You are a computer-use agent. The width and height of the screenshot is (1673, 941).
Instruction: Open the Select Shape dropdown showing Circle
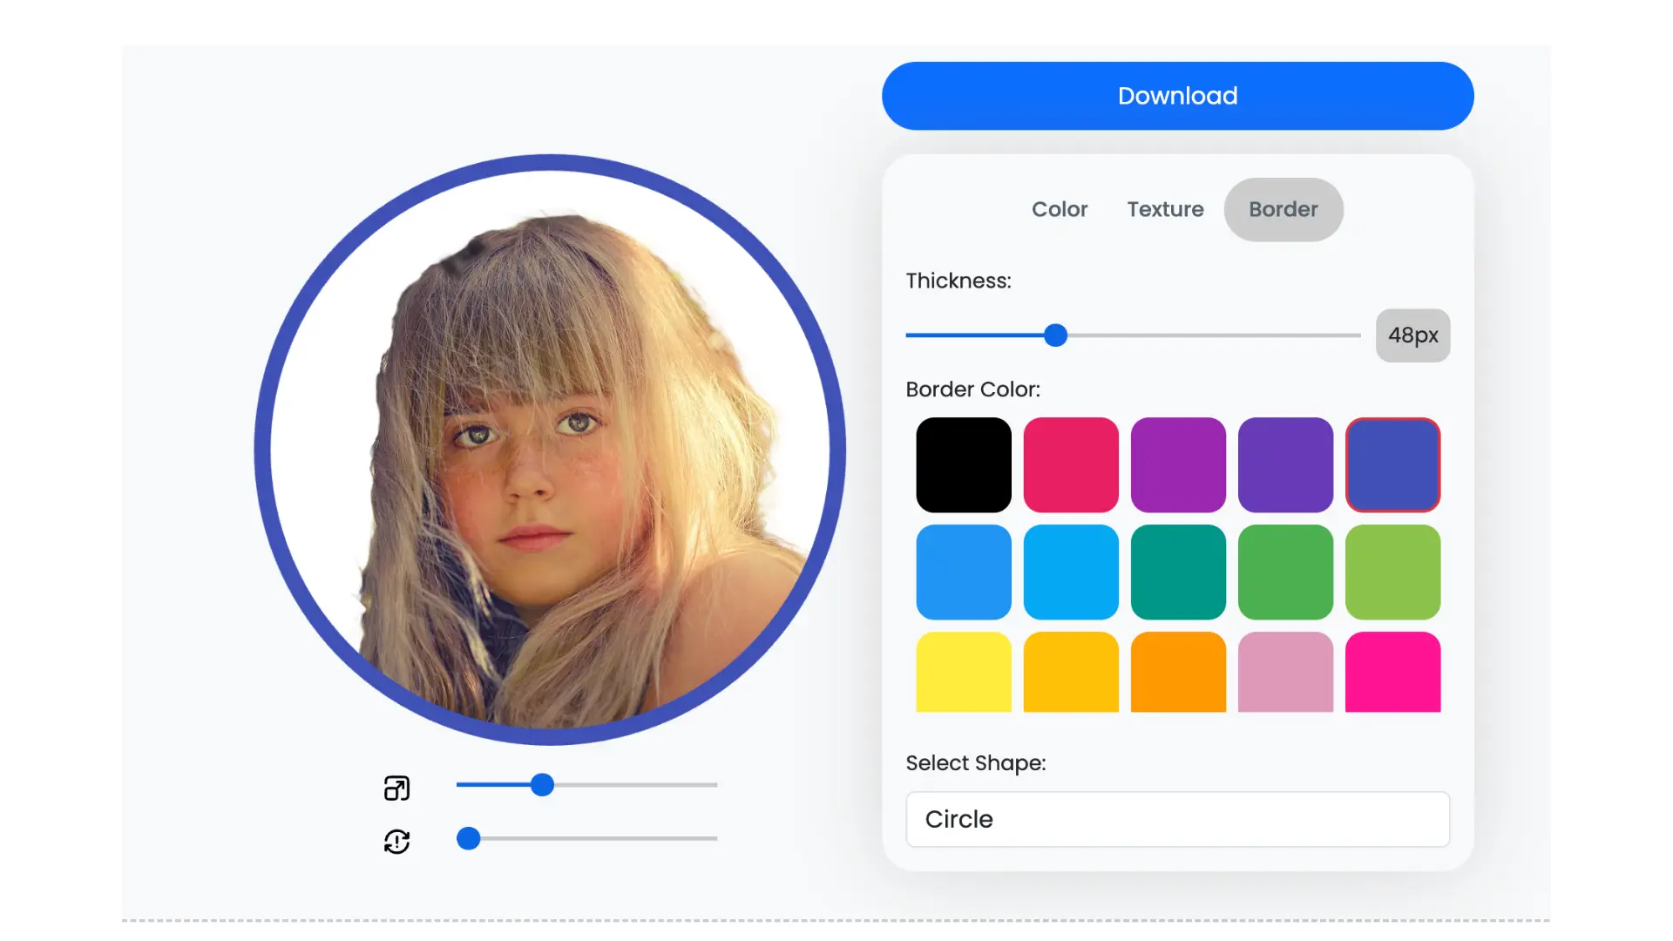tap(1177, 819)
